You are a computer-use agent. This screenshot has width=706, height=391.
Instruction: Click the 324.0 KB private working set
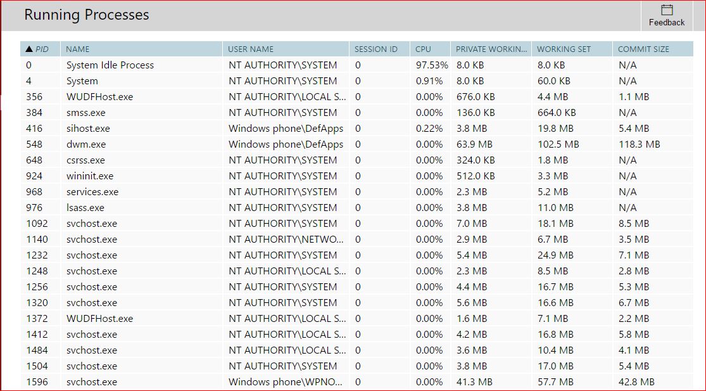(476, 160)
